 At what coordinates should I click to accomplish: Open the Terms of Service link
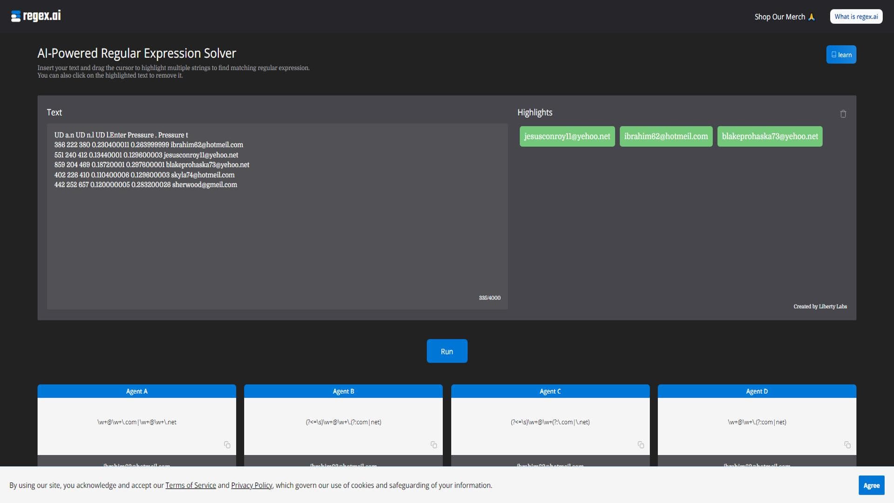click(190, 485)
